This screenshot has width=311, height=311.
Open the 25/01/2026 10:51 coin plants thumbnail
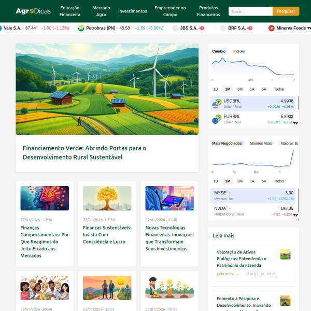[169, 288]
